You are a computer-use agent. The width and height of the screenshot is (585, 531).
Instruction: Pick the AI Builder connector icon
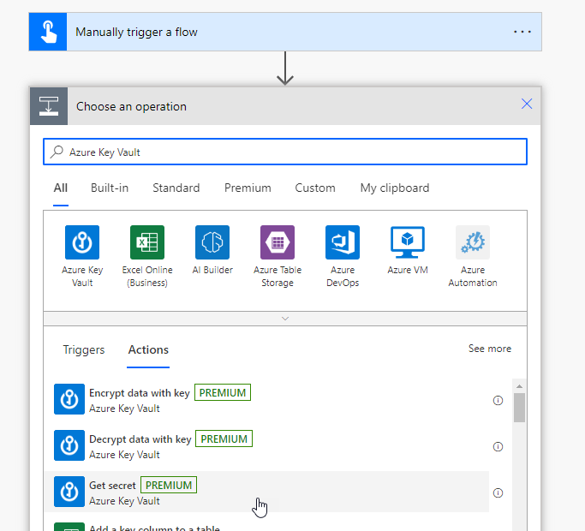tap(212, 242)
